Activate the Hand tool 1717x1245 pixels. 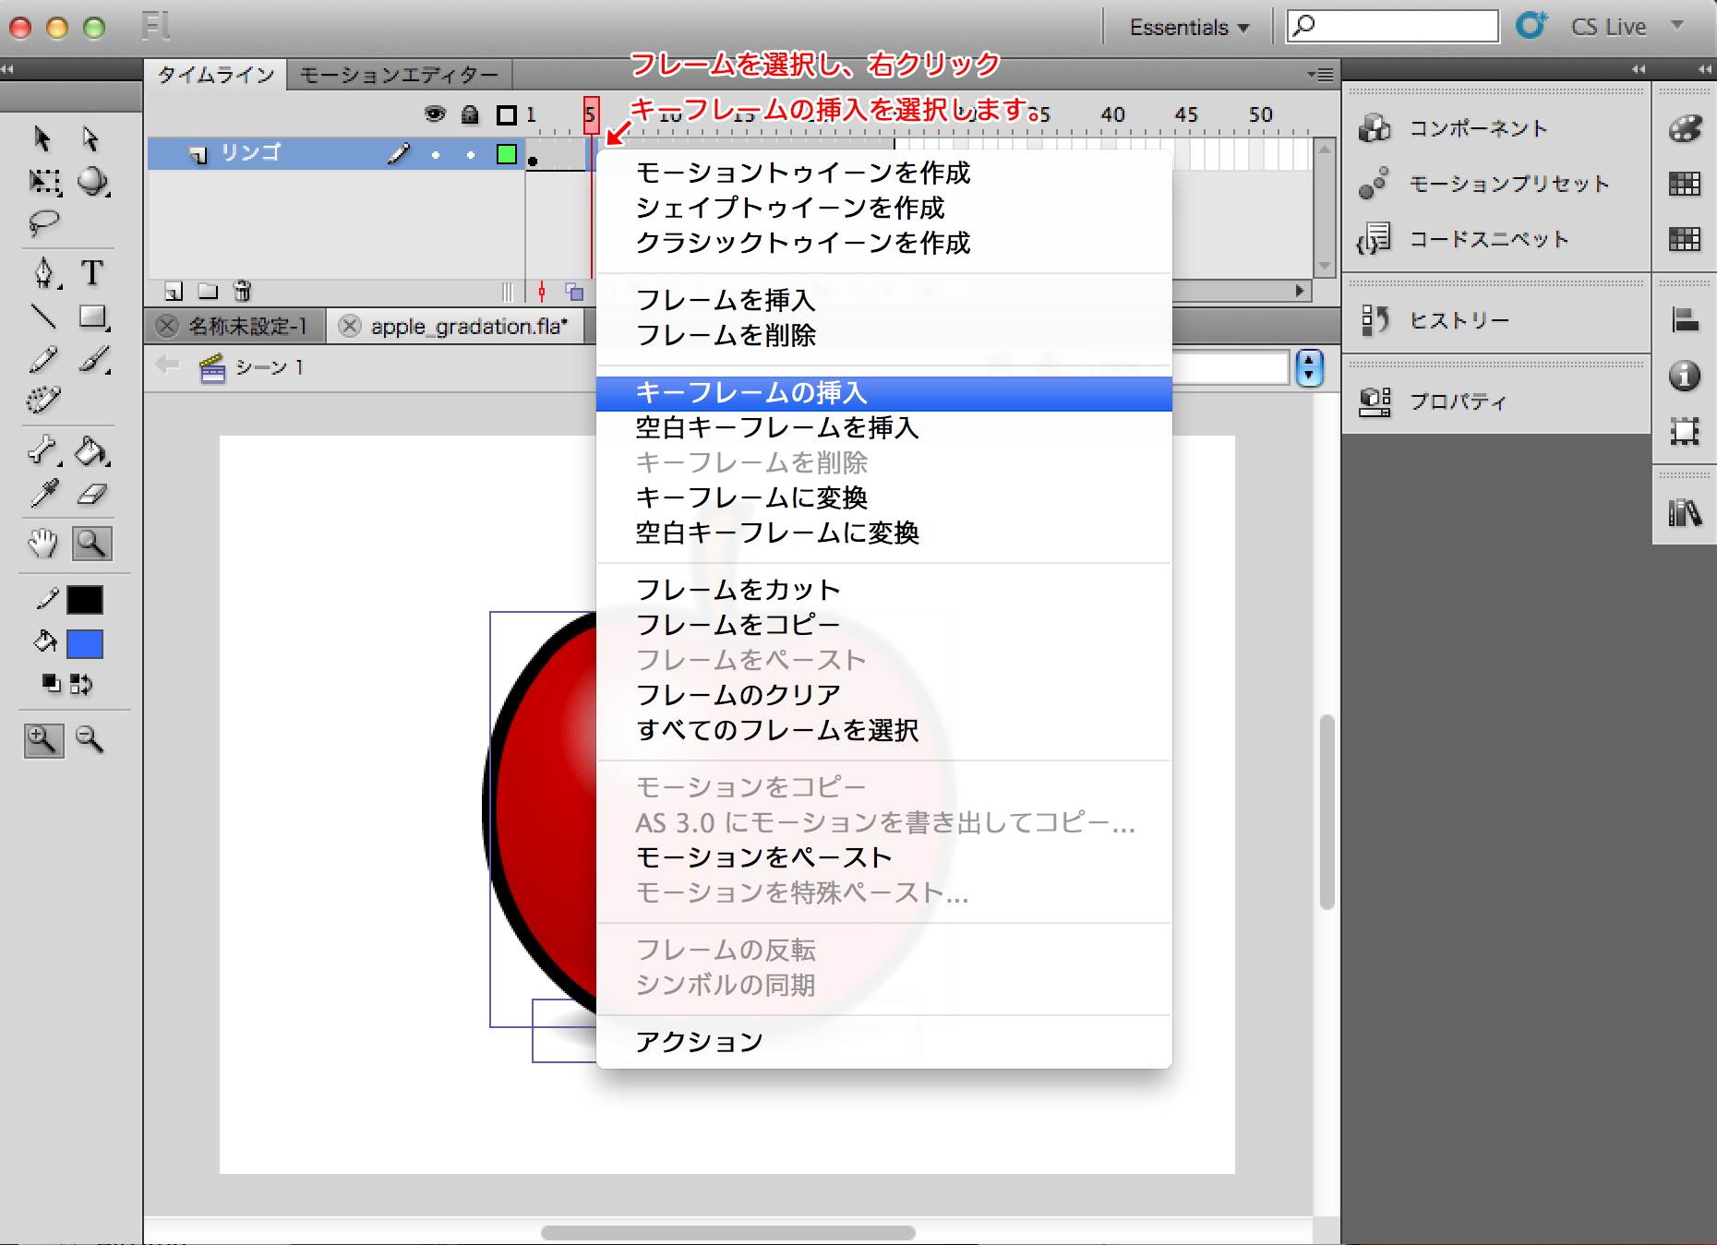point(42,544)
